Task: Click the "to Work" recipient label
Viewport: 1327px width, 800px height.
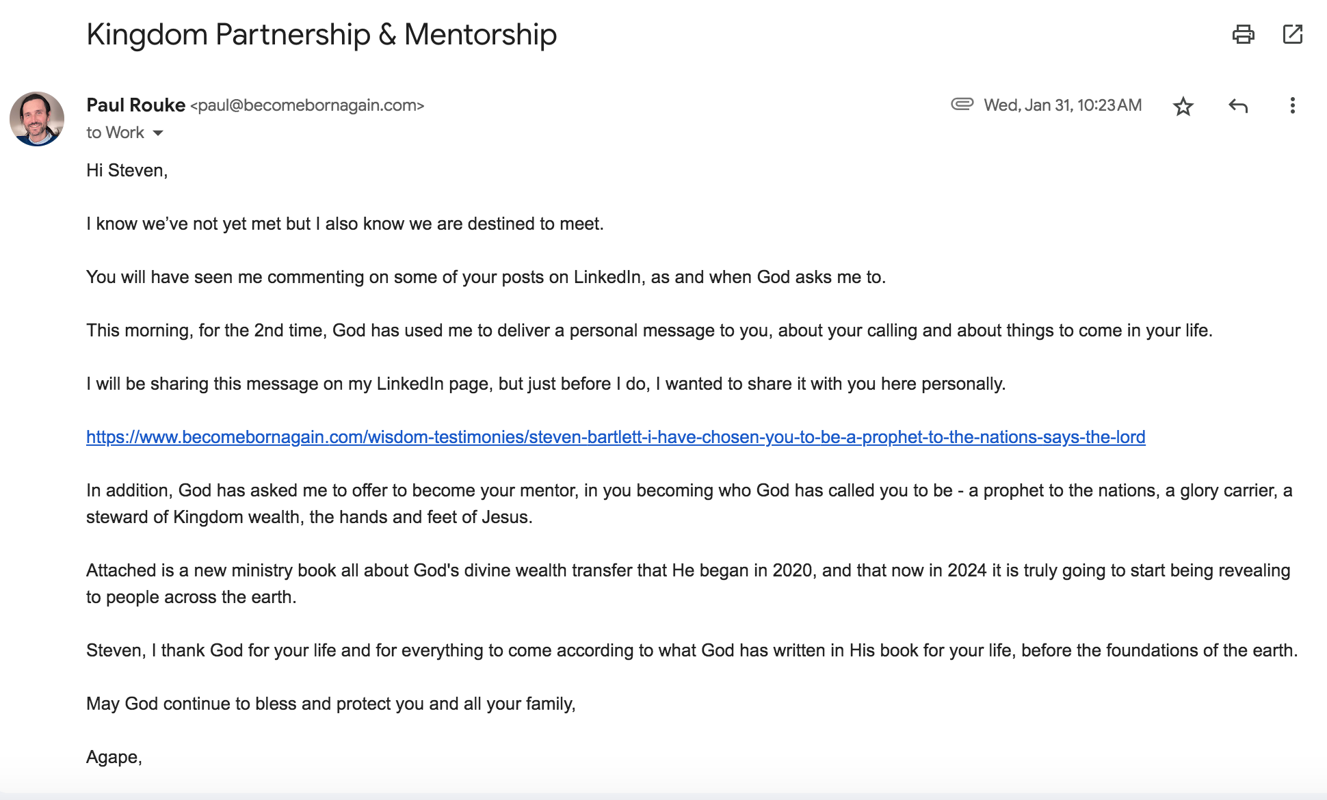Action: pyautogui.click(x=115, y=133)
